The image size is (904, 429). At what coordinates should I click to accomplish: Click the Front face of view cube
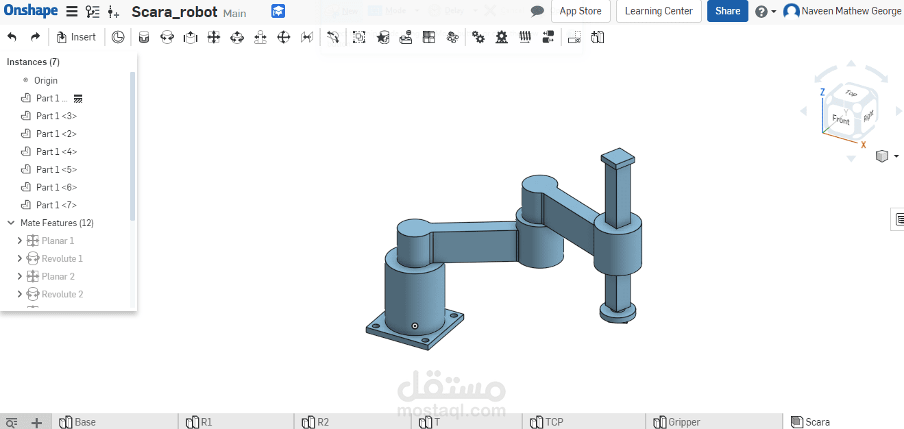pos(841,119)
